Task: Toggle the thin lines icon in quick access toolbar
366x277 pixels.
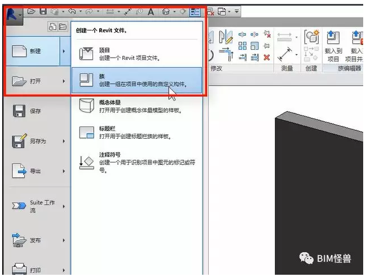Action: click(195, 11)
